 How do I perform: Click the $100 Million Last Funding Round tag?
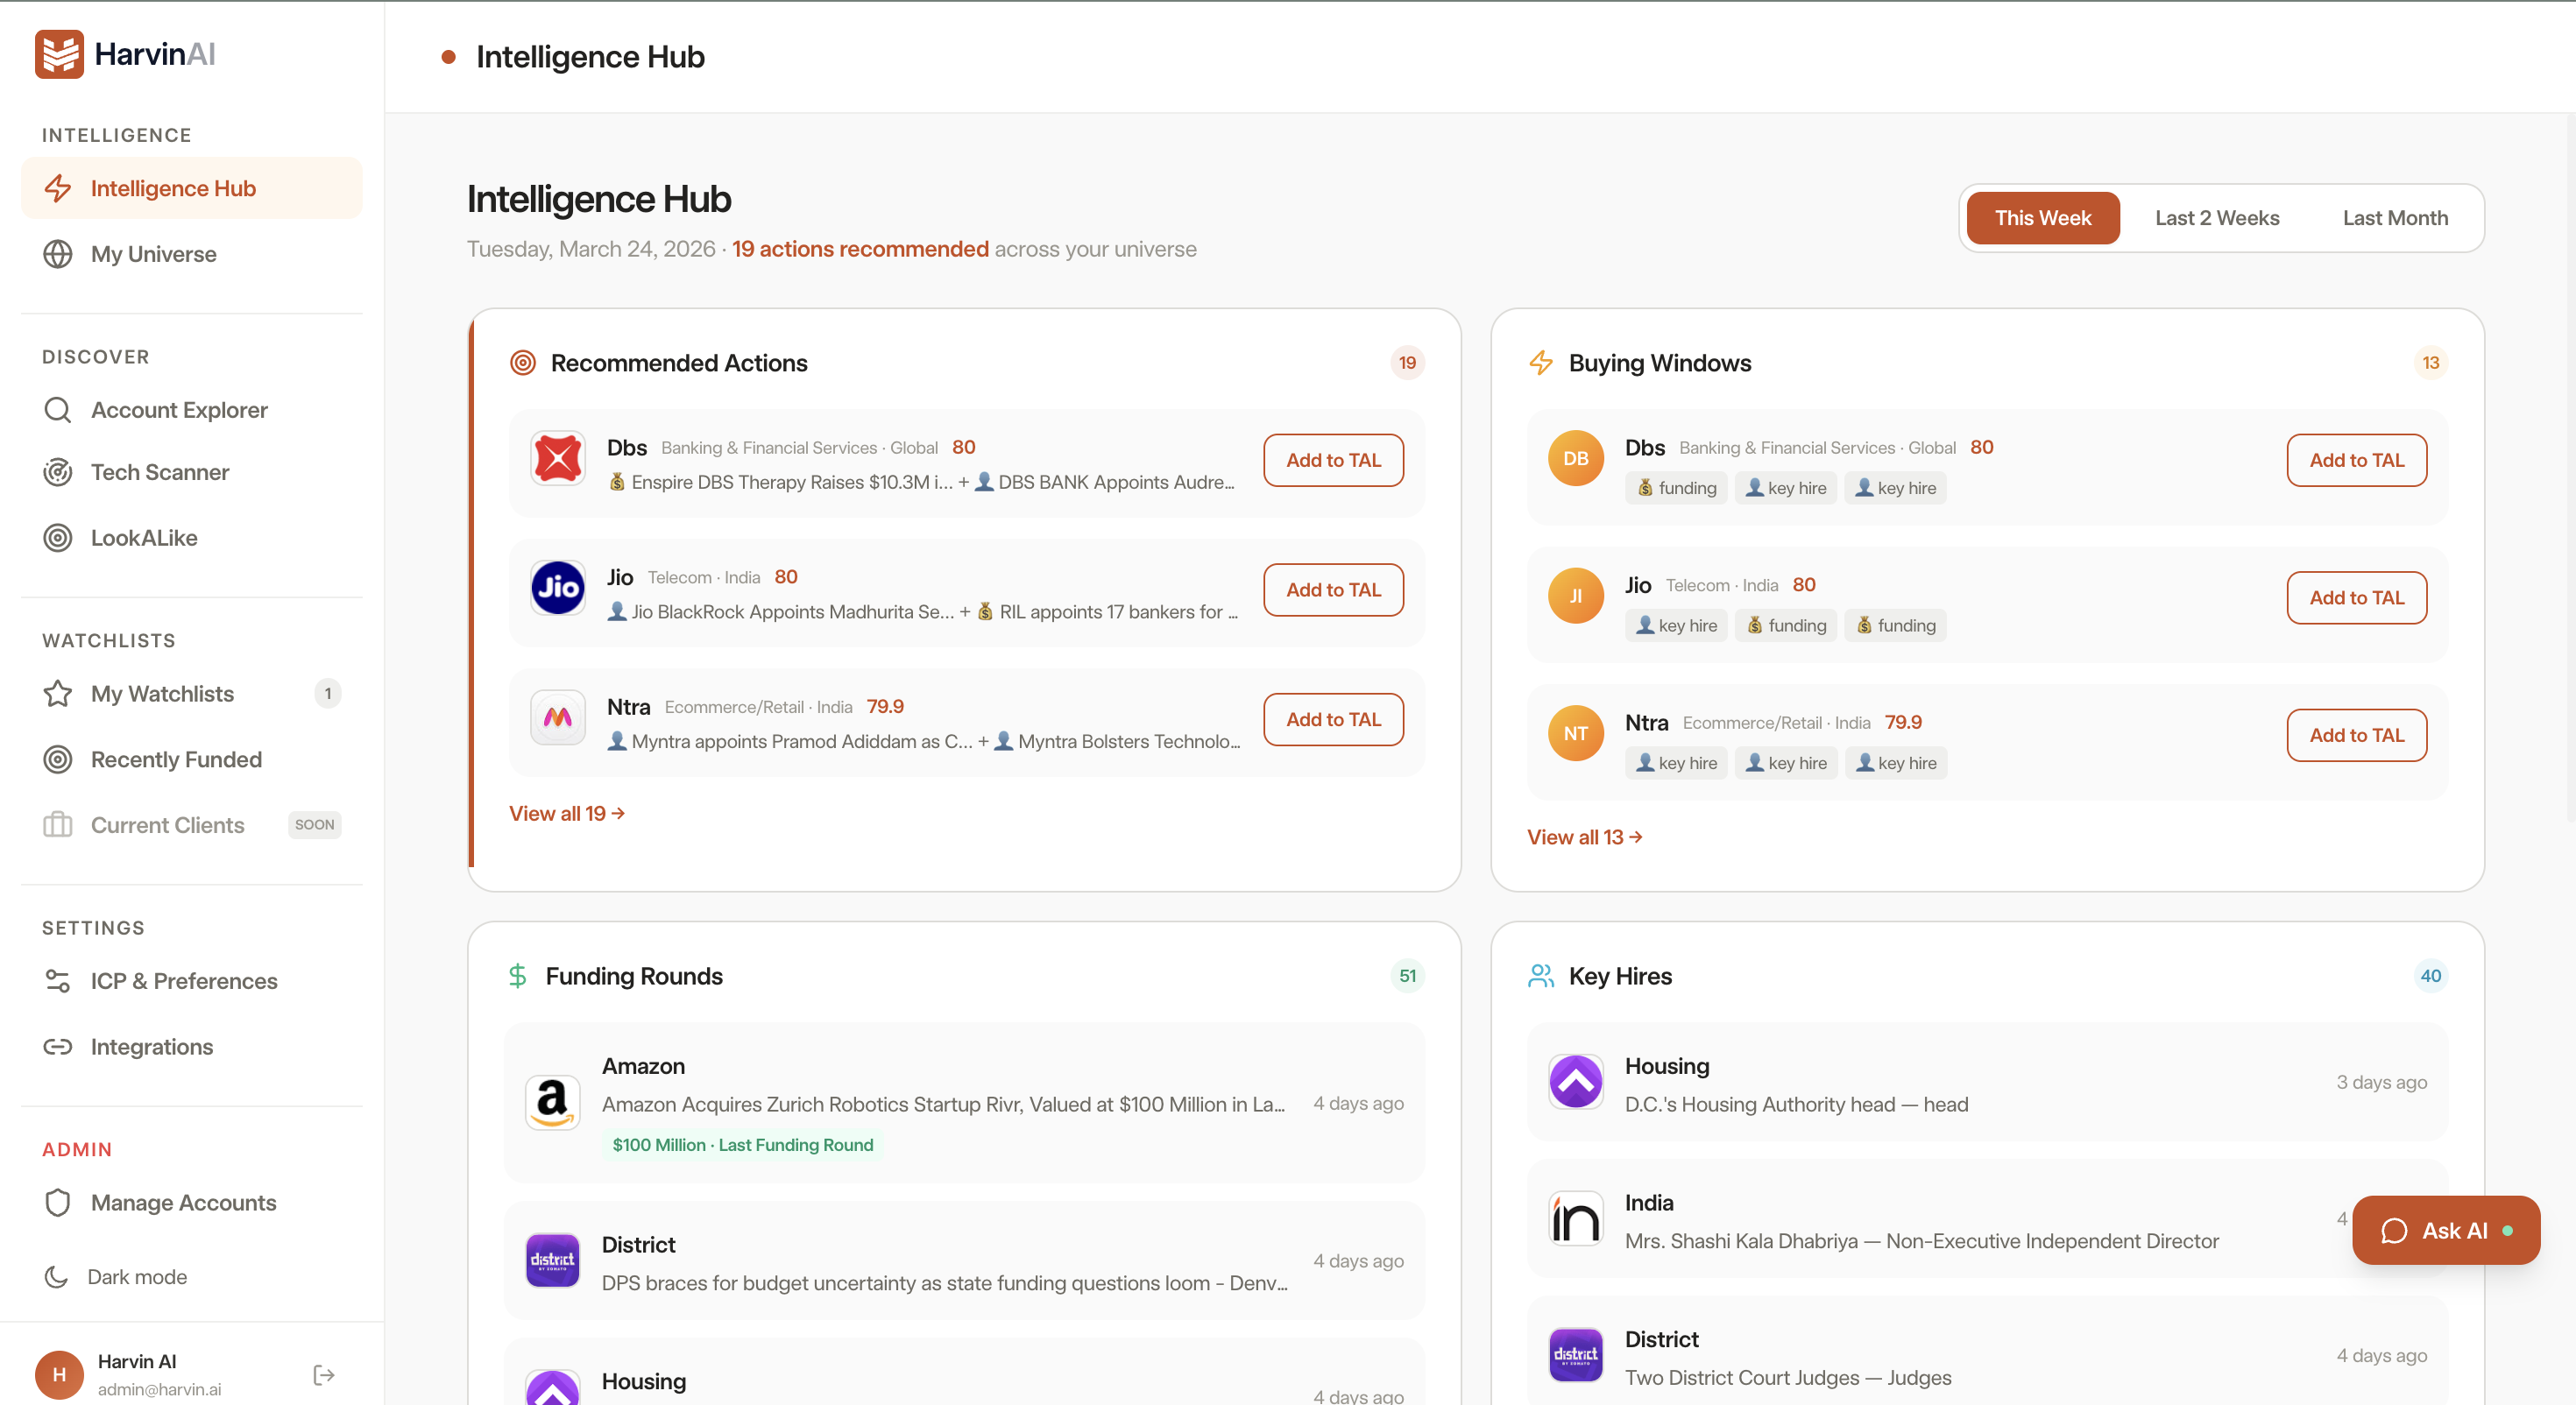click(743, 1145)
